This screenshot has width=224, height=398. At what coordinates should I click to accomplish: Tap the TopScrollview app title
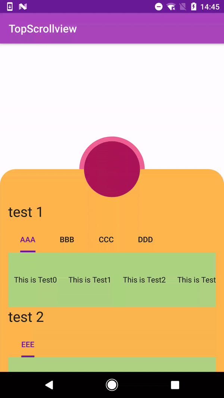pos(43,29)
